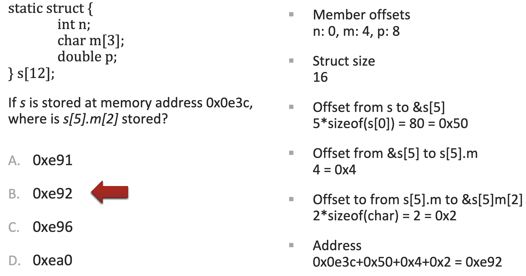This screenshot has height=276, width=526.
Task: Select answer option D, 0xea0
Action: coord(52,260)
